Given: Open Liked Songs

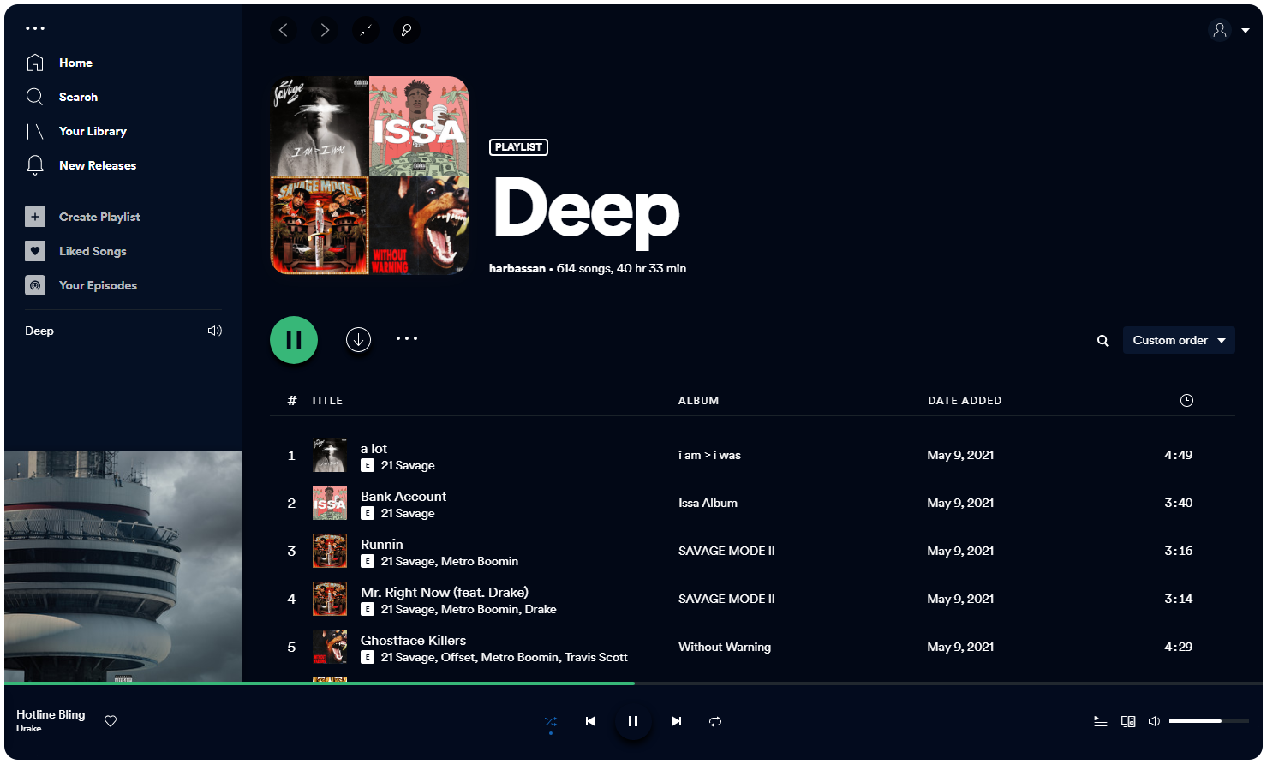Looking at the screenshot, I should pos(93,251).
